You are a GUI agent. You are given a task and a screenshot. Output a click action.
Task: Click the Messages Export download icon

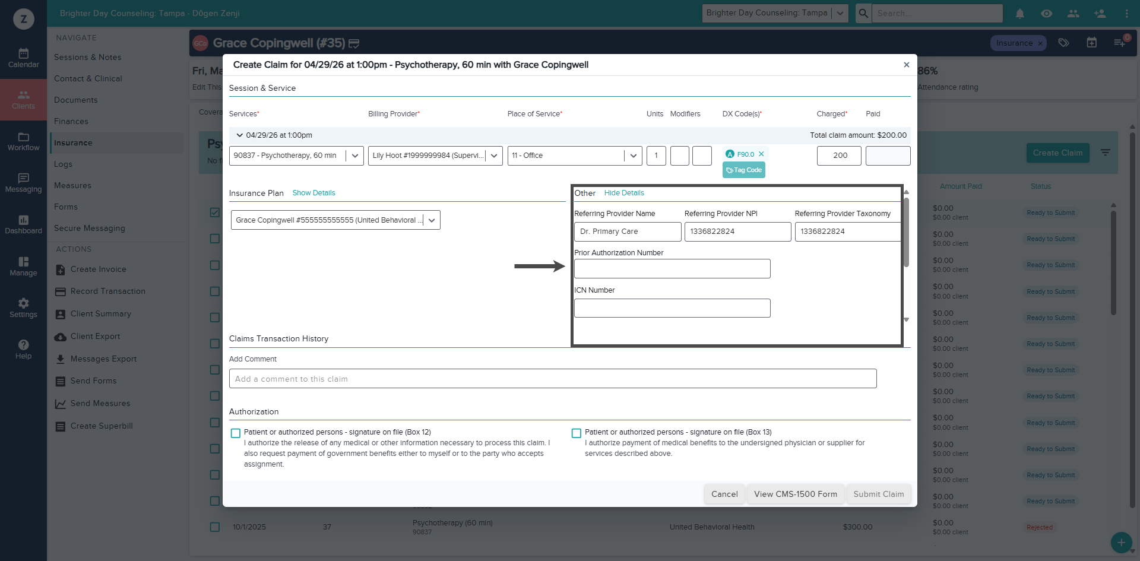click(61, 359)
